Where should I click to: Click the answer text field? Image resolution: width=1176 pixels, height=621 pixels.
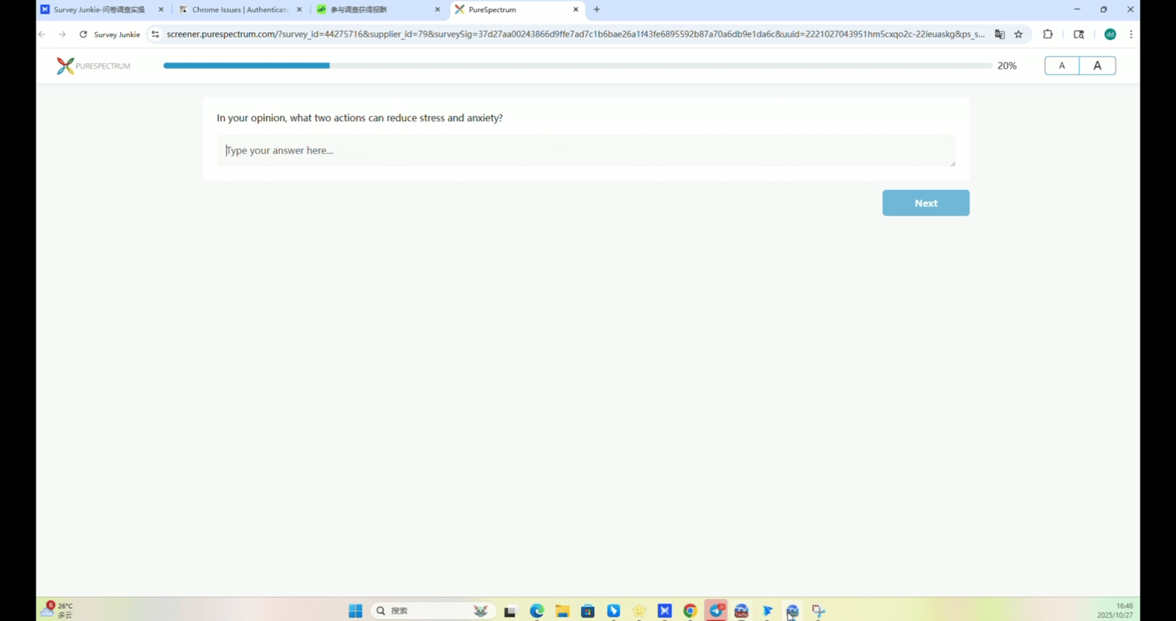(586, 151)
